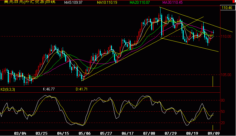
Task: Click the 05/06 date label
Action: [x=84, y=133]
